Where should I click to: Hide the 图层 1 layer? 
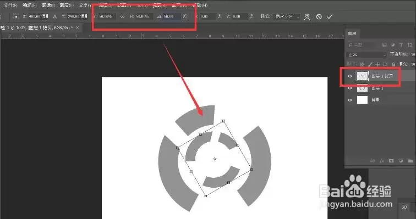pos(349,88)
